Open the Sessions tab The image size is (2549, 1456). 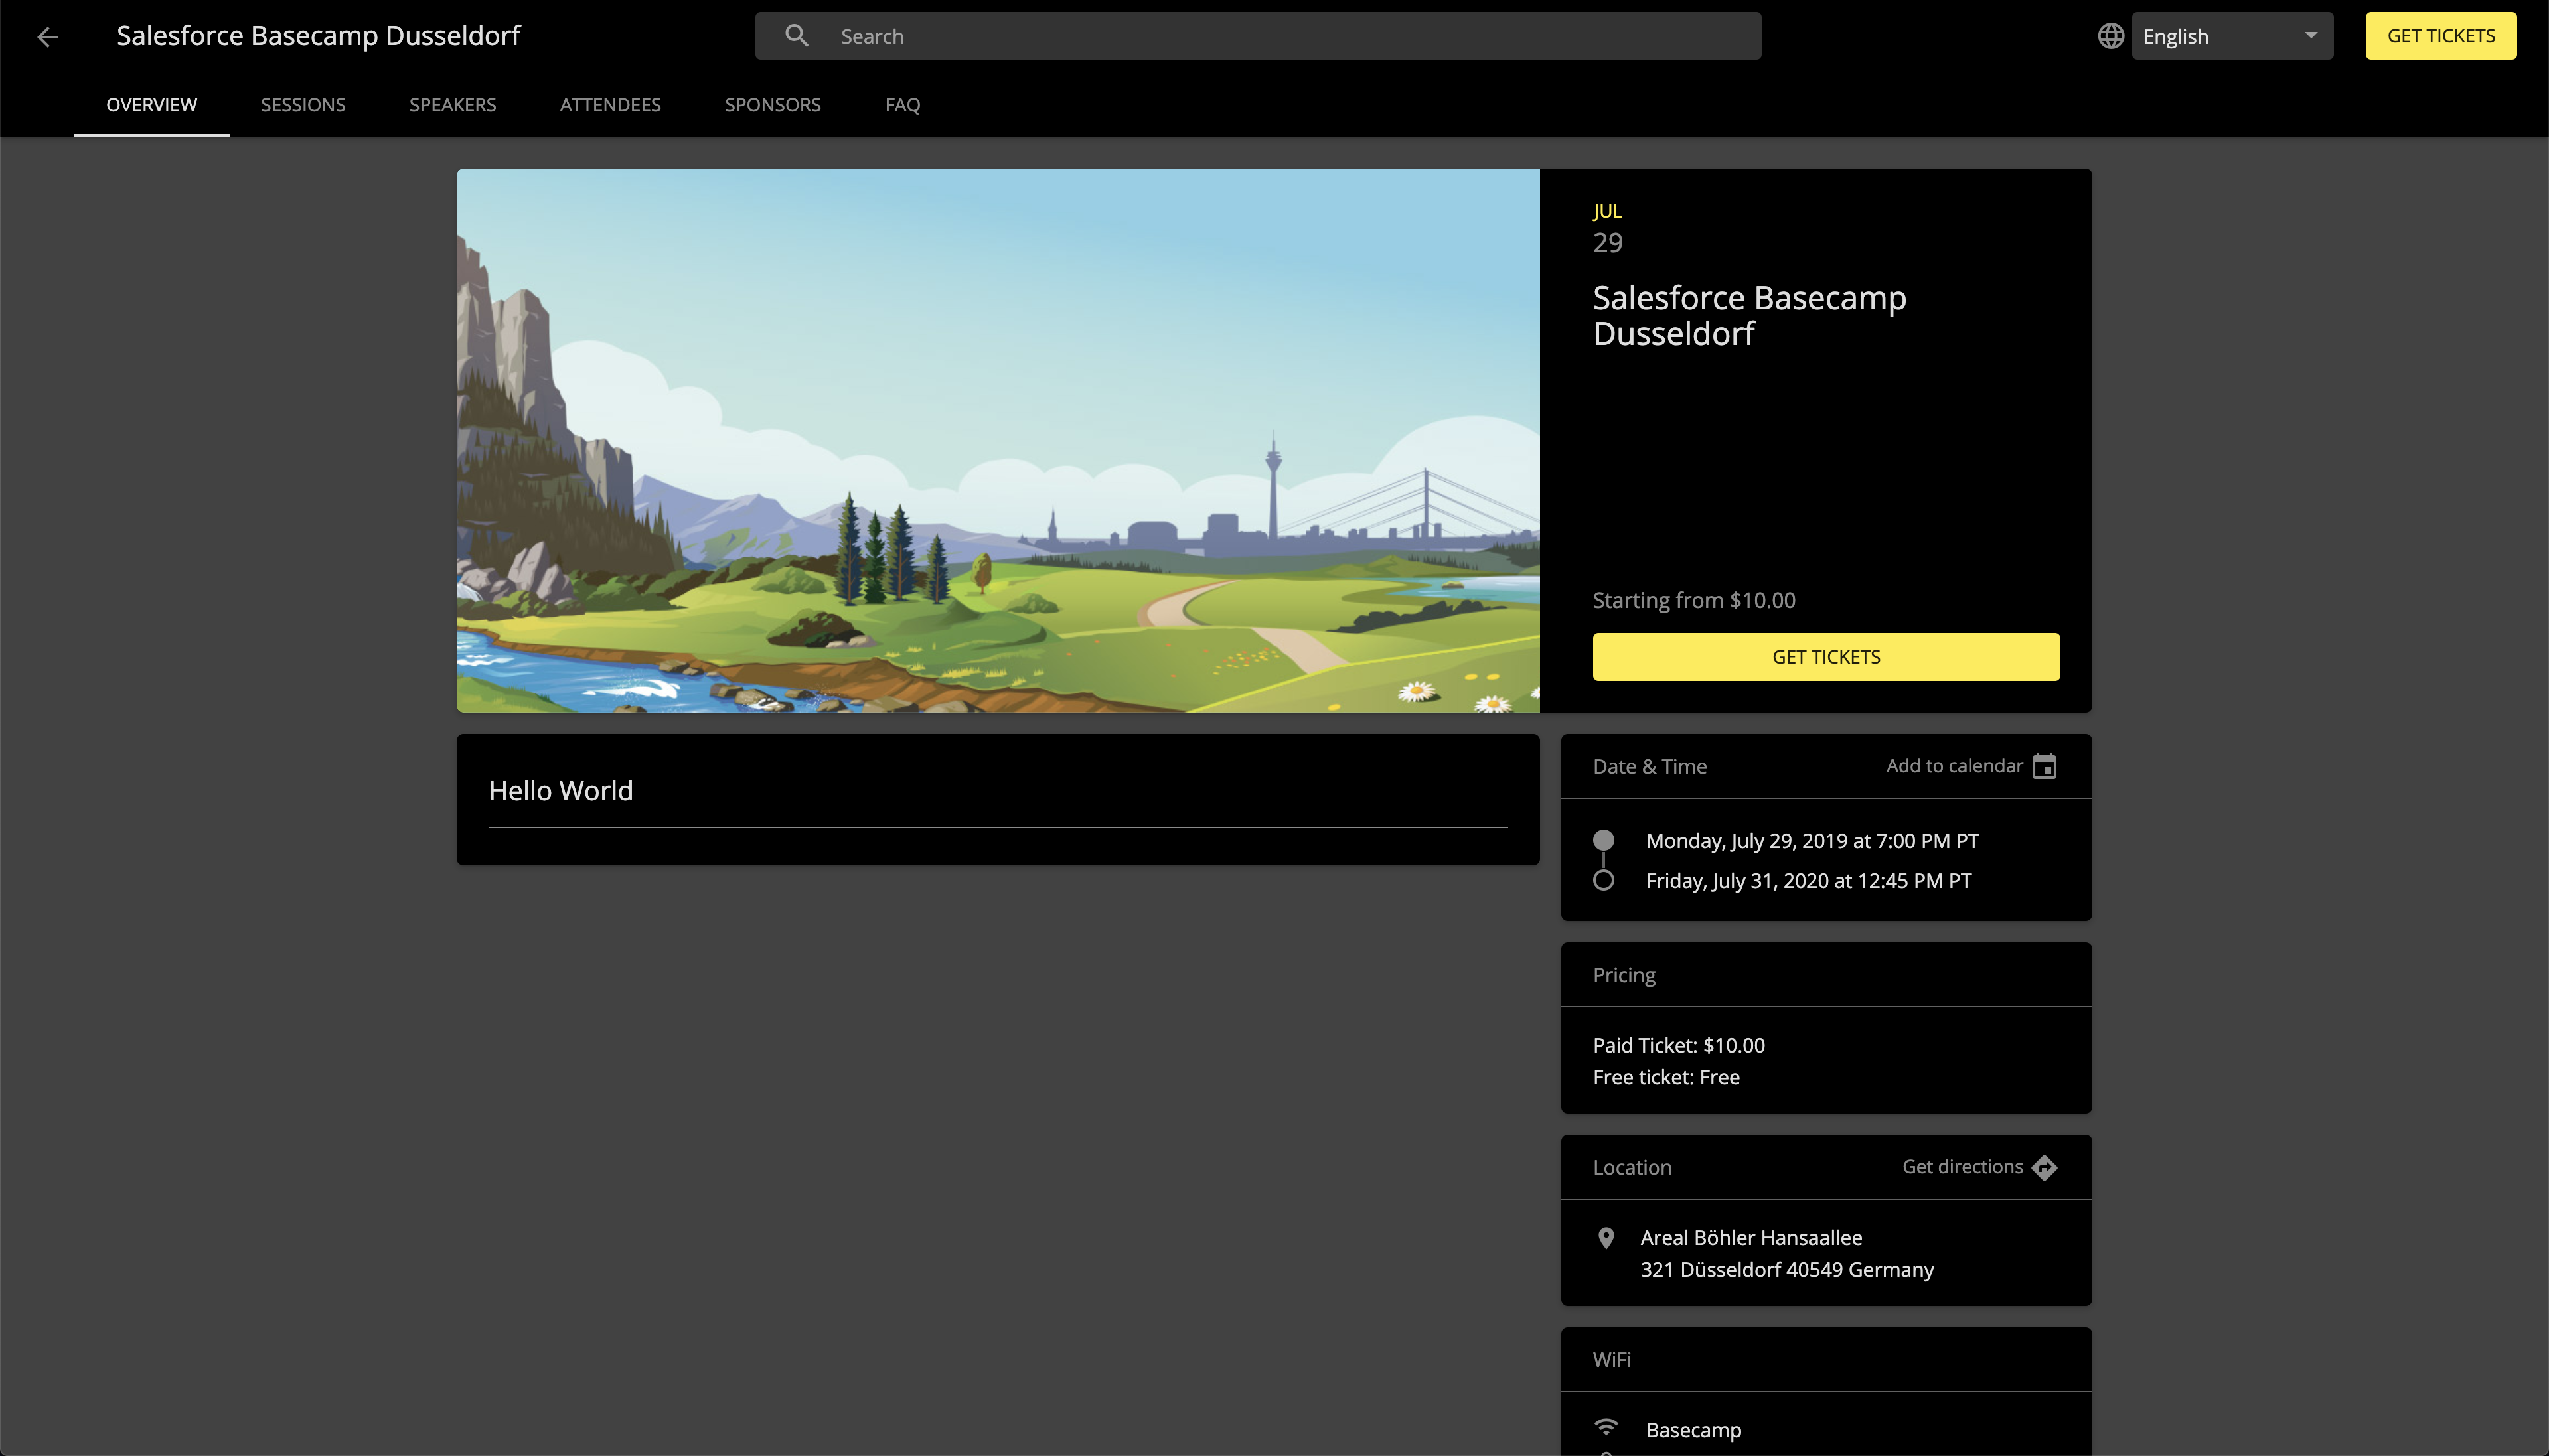click(x=303, y=105)
